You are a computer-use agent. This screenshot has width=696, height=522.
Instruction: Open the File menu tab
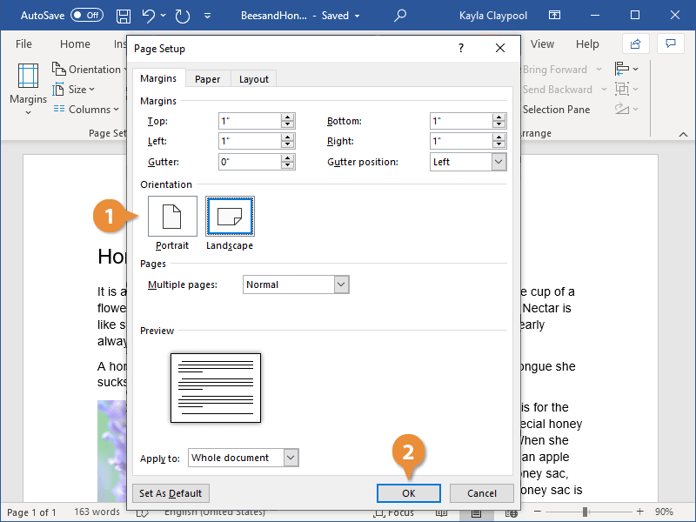[23, 44]
